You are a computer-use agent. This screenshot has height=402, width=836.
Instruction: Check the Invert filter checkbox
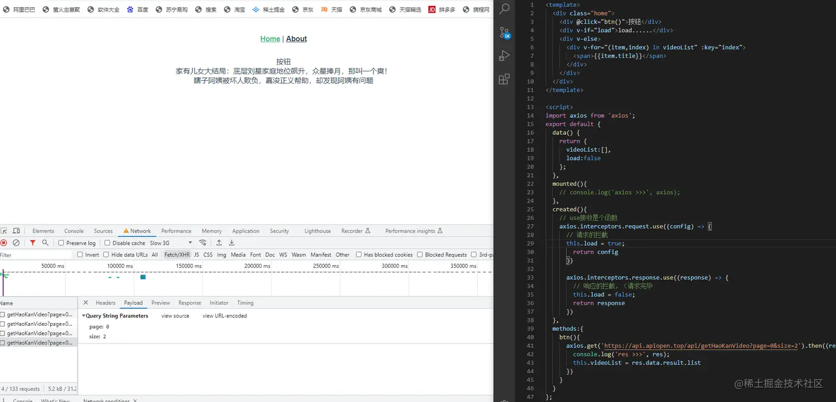point(80,255)
